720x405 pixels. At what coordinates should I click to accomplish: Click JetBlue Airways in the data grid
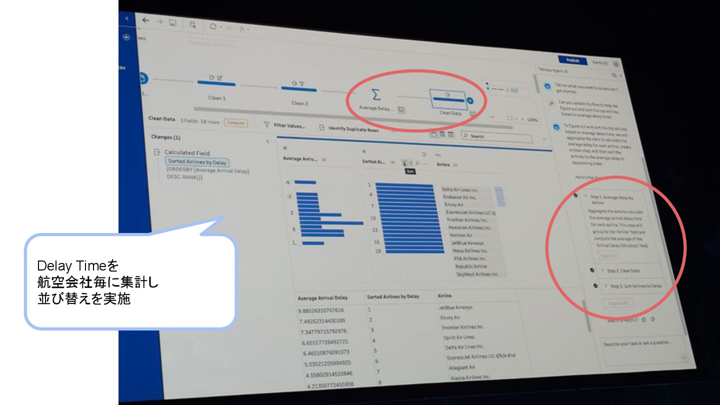click(455, 307)
